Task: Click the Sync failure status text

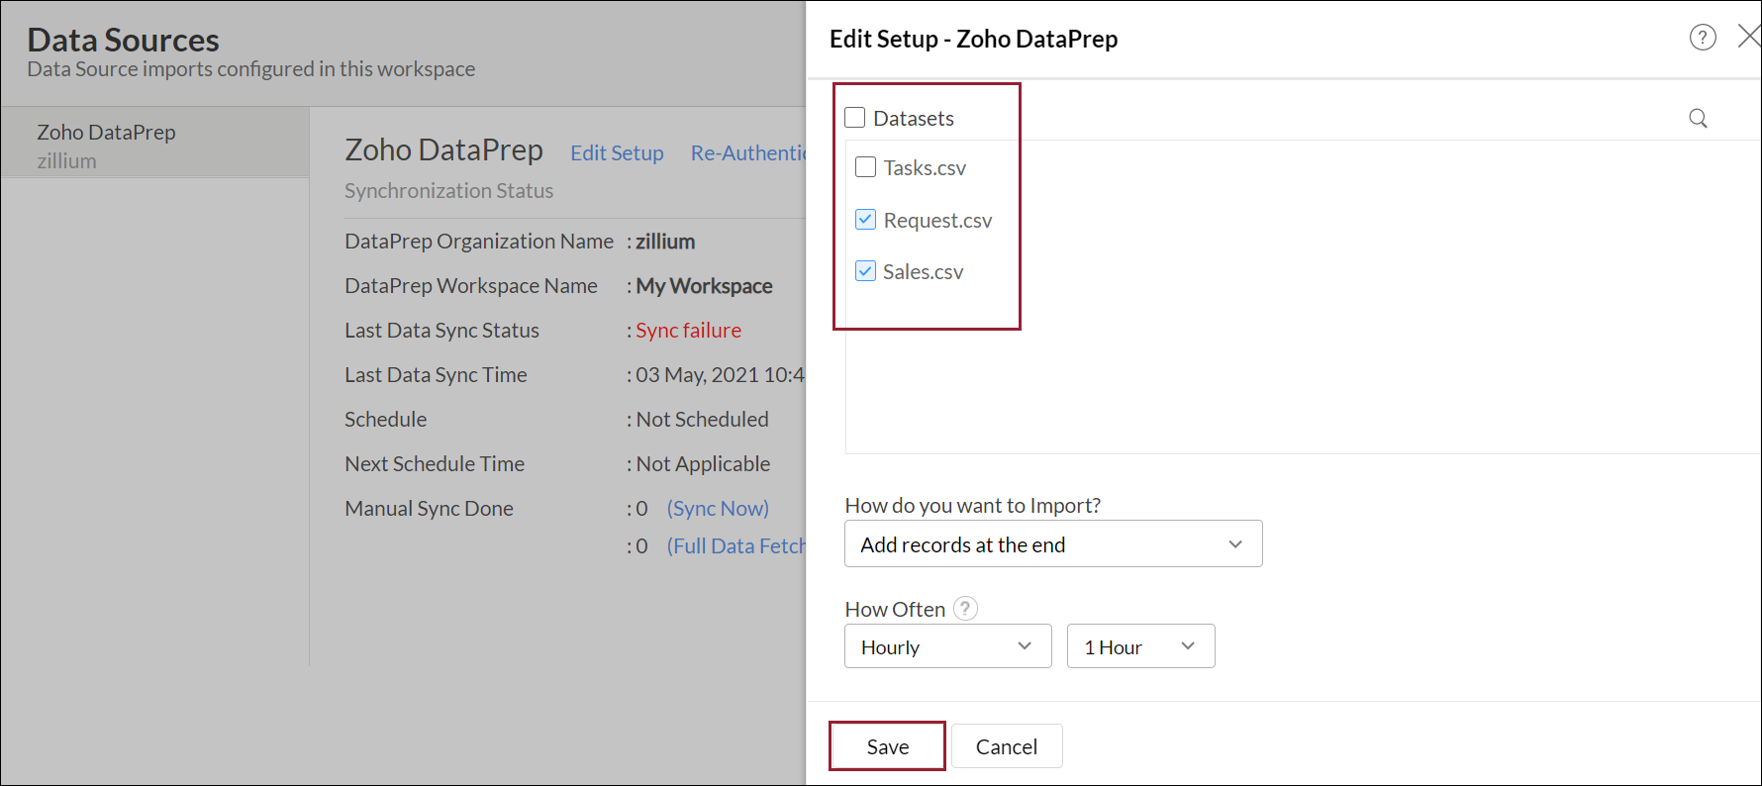Action: pyautogui.click(x=688, y=331)
